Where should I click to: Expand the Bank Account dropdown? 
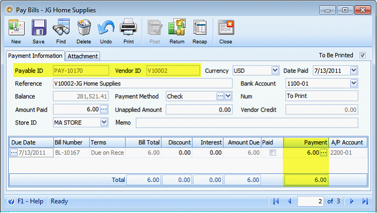[353, 83]
